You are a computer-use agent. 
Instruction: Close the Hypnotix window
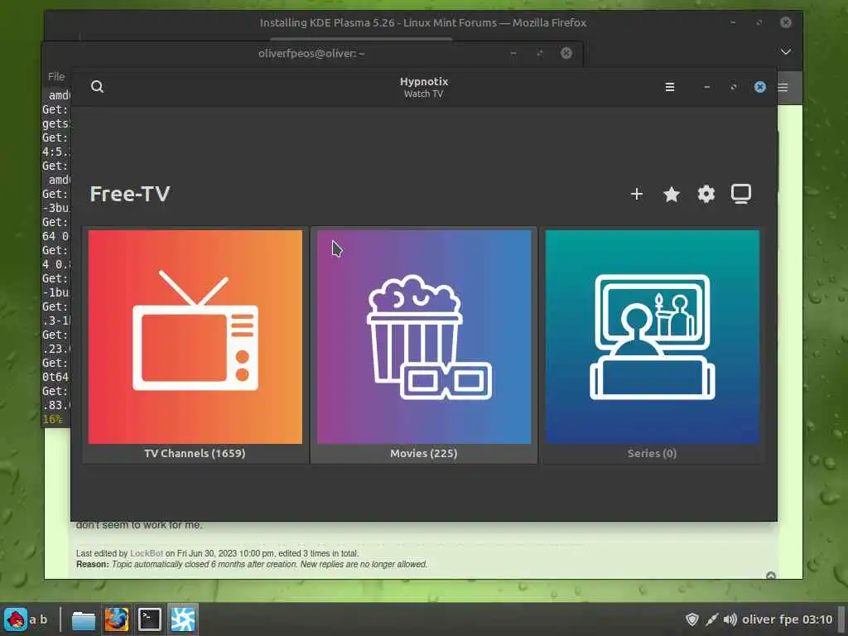[760, 87]
